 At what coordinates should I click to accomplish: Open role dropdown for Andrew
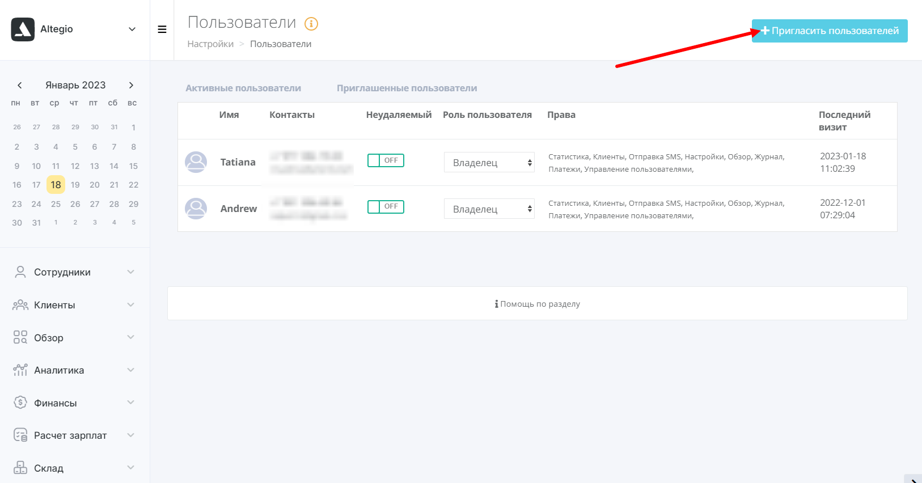pyautogui.click(x=489, y=209)
